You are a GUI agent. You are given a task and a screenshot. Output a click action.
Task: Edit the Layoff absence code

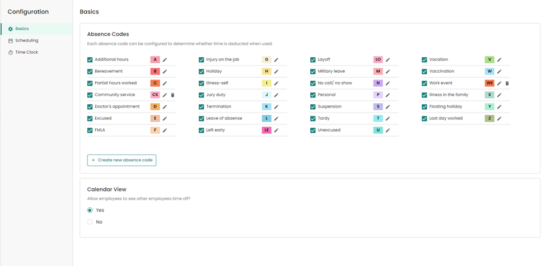[x=388, y=60]
